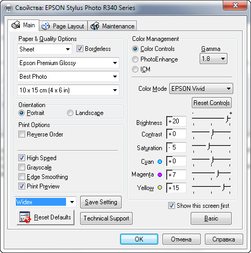
Task: Click the printer icon in title bar
Action: [x=8, y=8]
